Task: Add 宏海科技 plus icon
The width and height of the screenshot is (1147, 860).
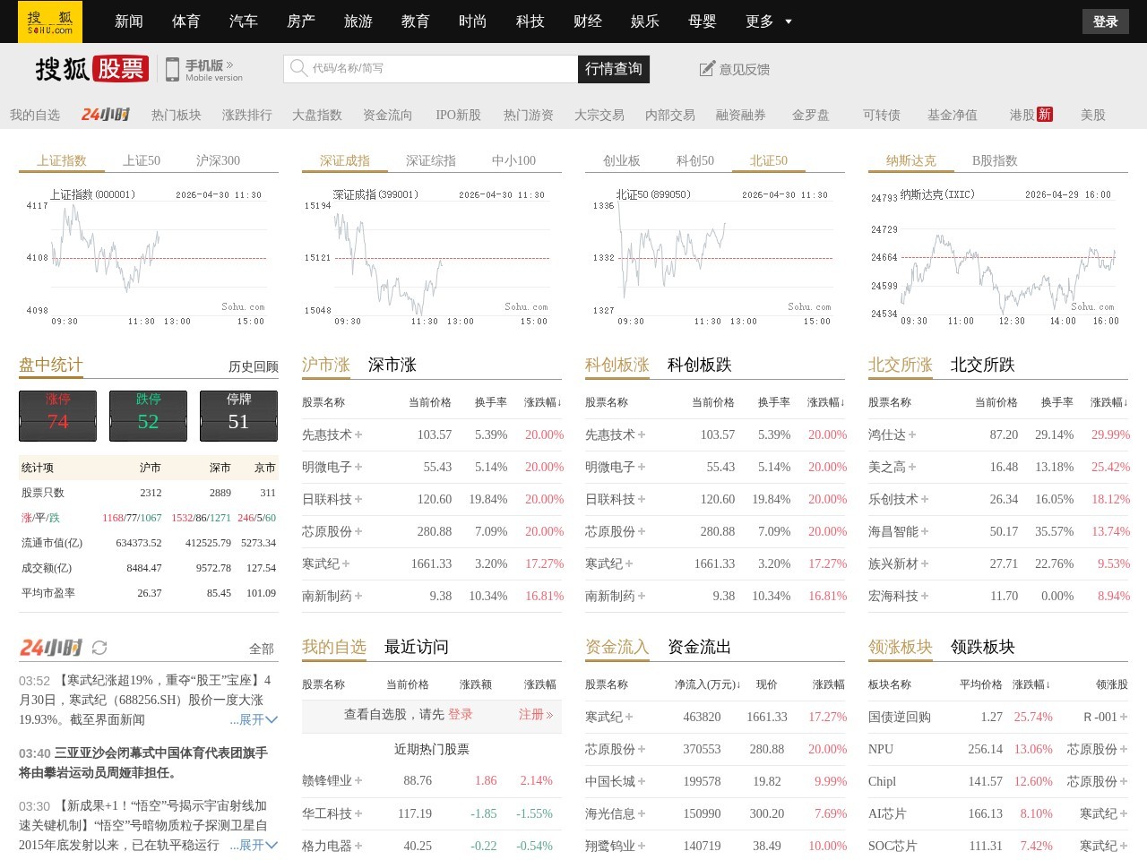Action: click(x=925, y=596)
